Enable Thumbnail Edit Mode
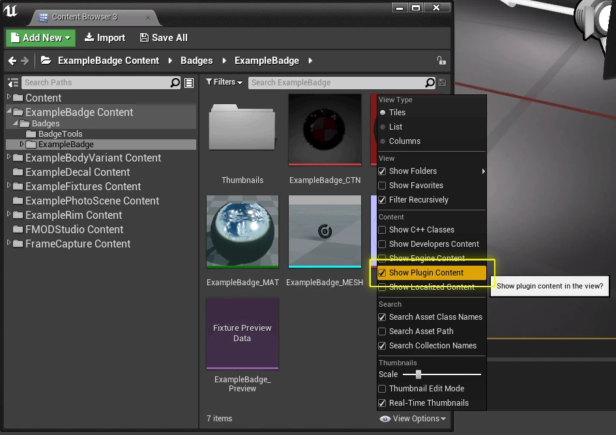 (382, 389)
